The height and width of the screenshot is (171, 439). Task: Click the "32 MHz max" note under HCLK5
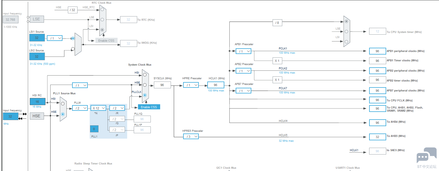click(287, 141)
